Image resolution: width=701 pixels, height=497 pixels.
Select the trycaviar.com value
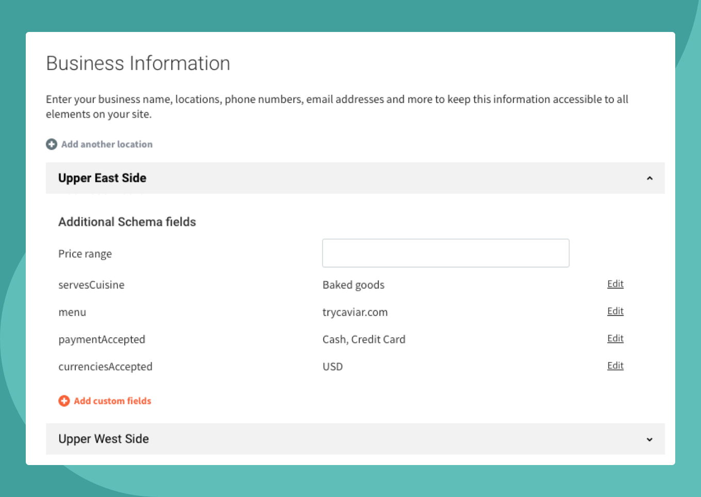click(x=355, y=312)
